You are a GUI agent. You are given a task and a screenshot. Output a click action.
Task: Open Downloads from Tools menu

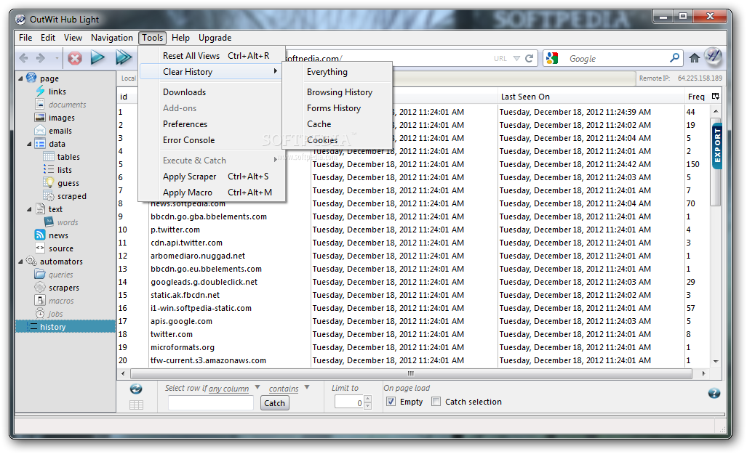(x=212, y=92)
